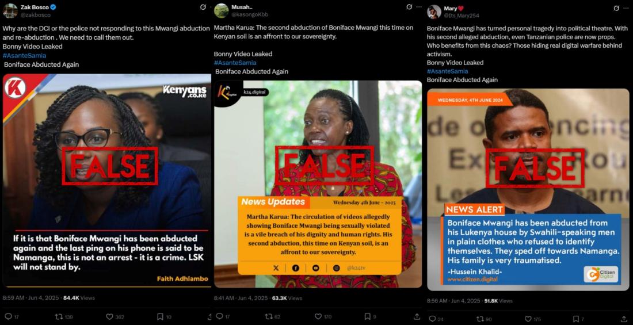
Task: Open Mary's profile avatar
Action: coord(434,12)
